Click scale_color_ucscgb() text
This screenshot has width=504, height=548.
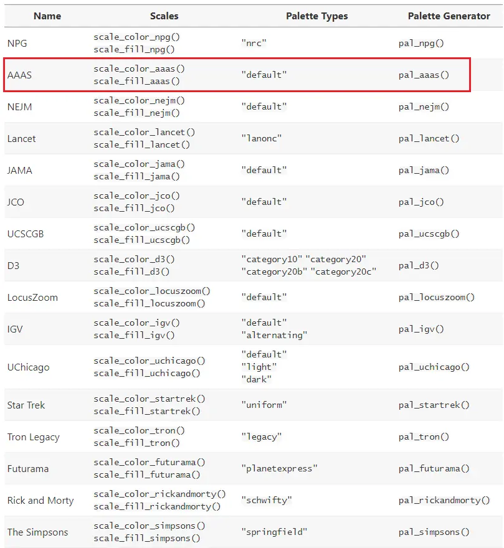[144, 228]
